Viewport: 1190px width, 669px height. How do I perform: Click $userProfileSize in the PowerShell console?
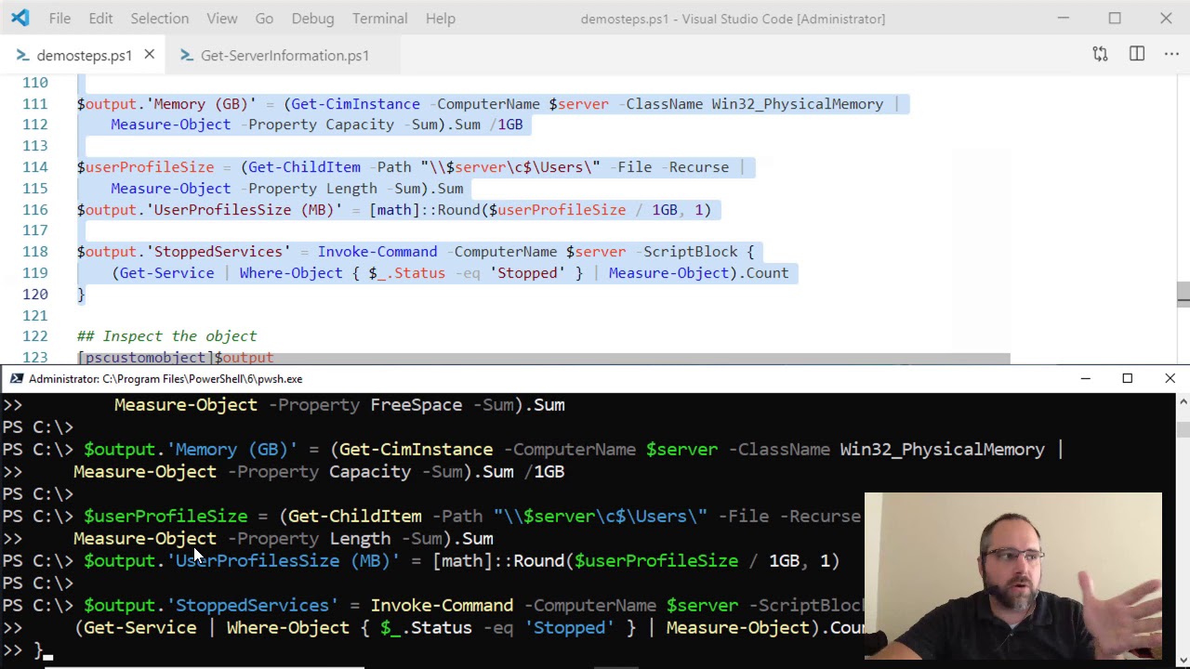pyautogui.click(x=165, y=517)
